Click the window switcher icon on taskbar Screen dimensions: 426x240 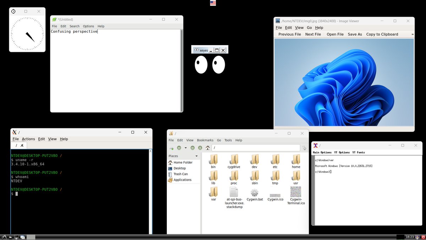tap(22, 237)
